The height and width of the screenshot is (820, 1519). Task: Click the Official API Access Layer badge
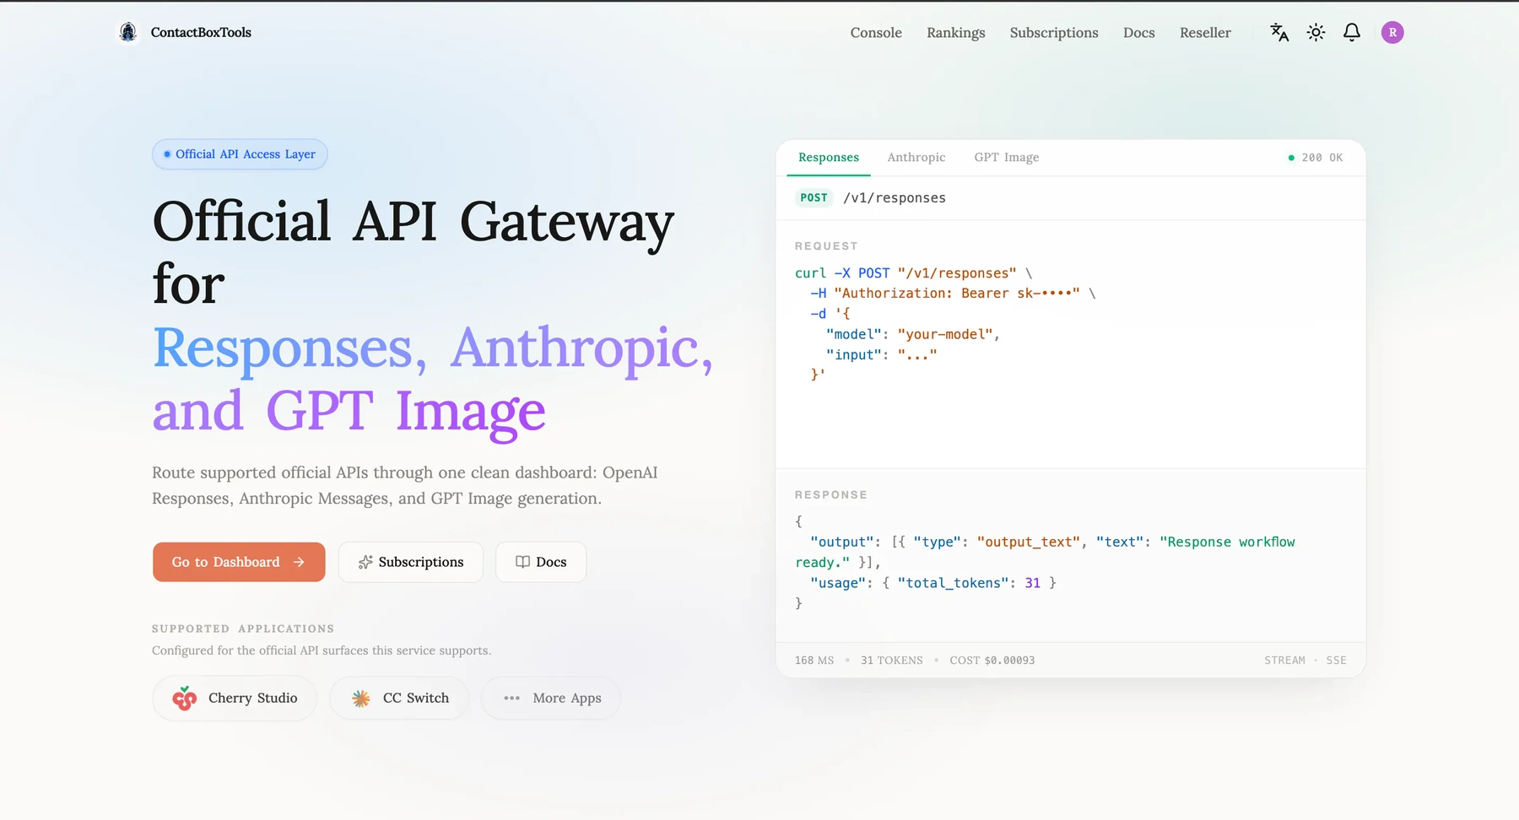click(240, 154)
